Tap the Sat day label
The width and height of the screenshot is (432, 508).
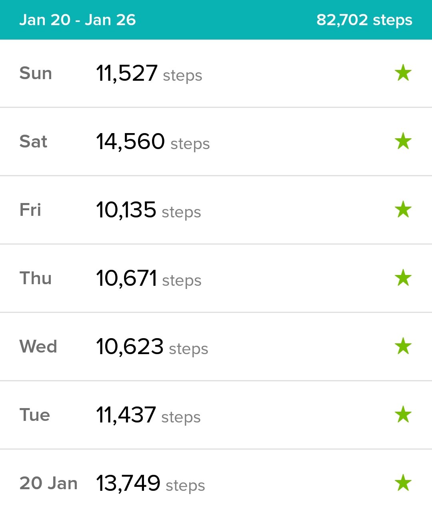(34, 141)
